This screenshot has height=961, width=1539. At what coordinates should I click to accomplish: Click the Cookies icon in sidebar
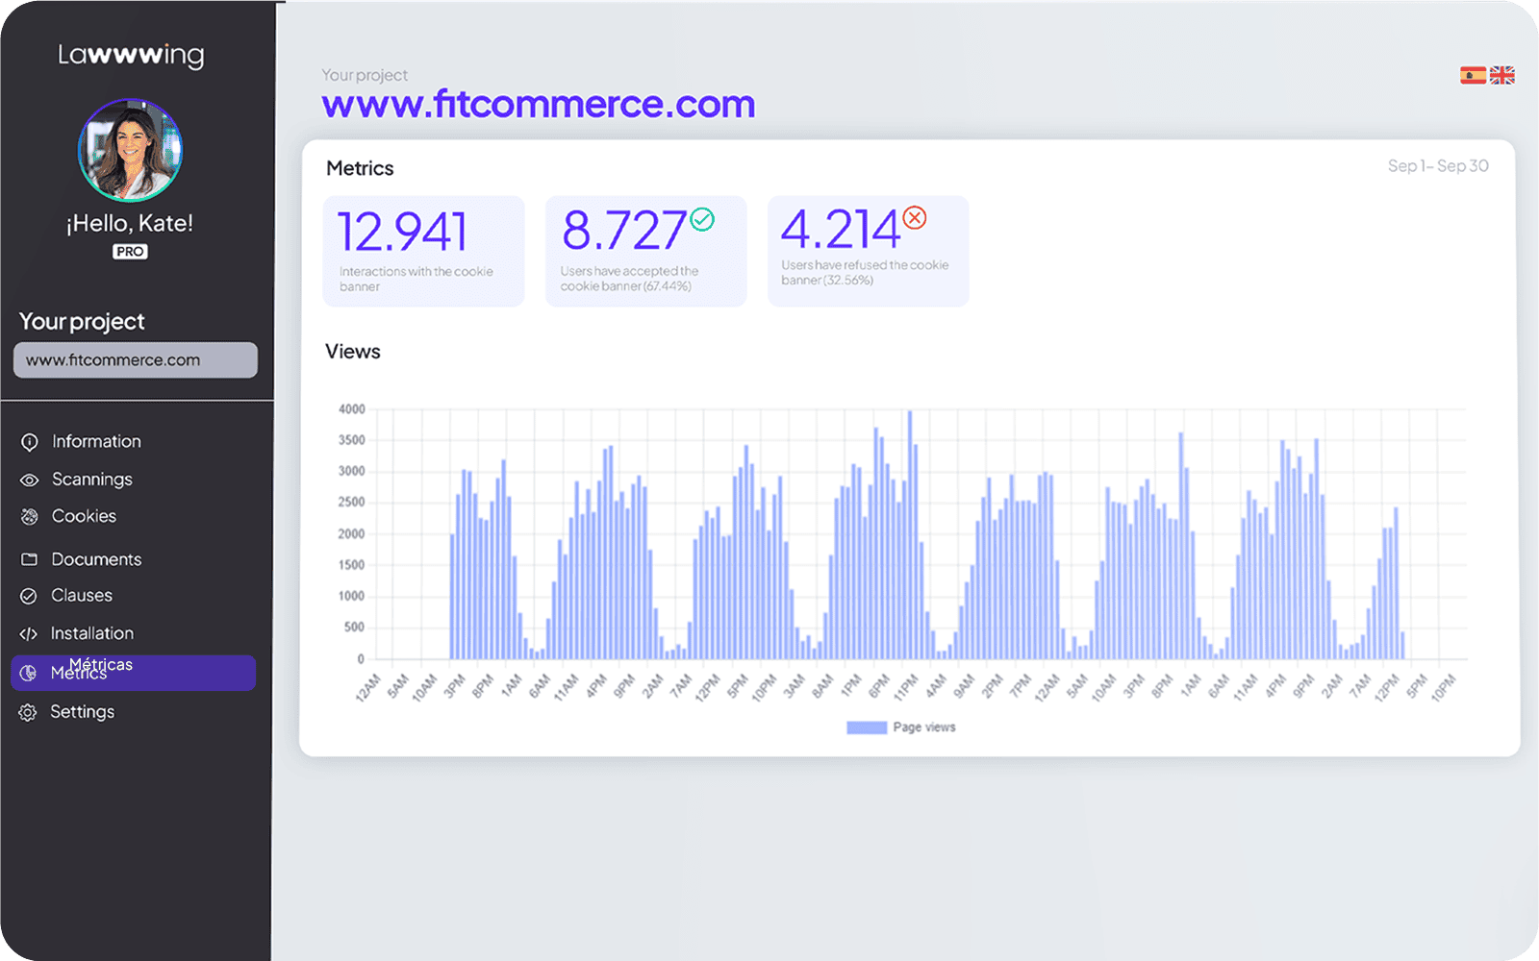30,517
